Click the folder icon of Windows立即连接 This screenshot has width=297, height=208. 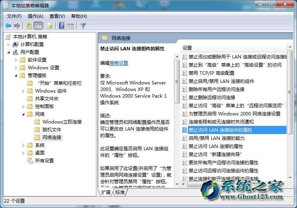tap(37, 122)
